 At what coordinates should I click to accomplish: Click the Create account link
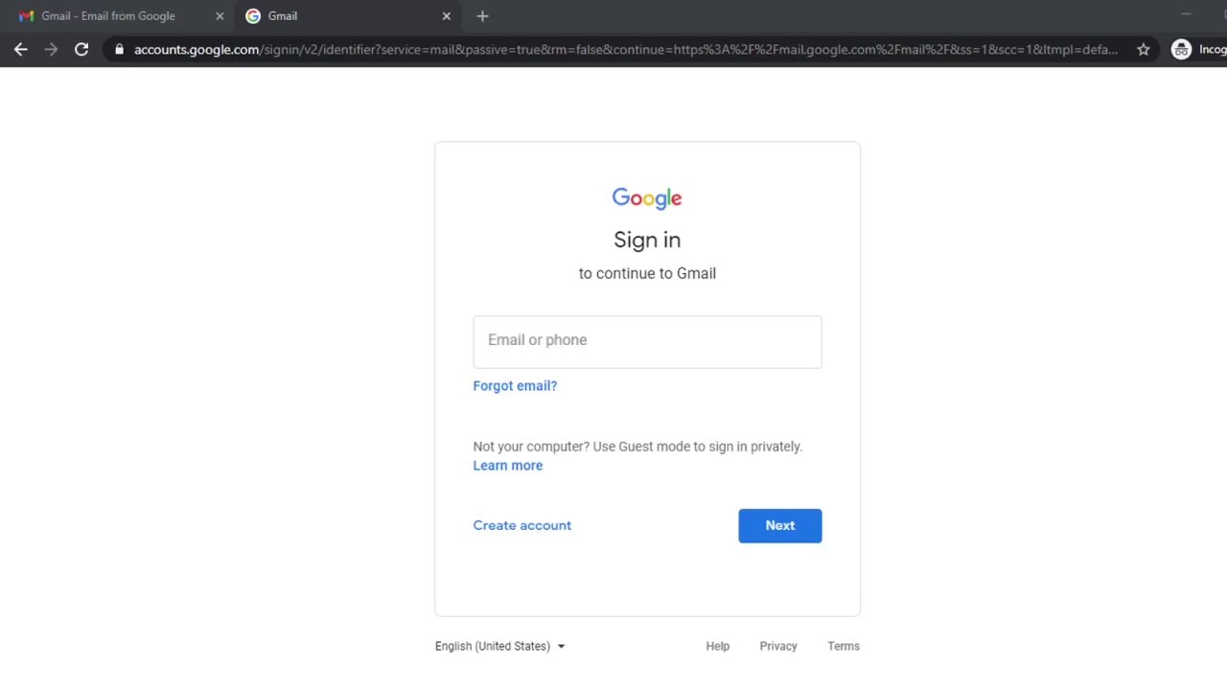522,525
